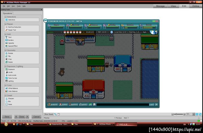The width and height of the screenshot is (203, 133).
Task: Collapse the Exposure / Lighting group
Action: (x=5, y=66)
